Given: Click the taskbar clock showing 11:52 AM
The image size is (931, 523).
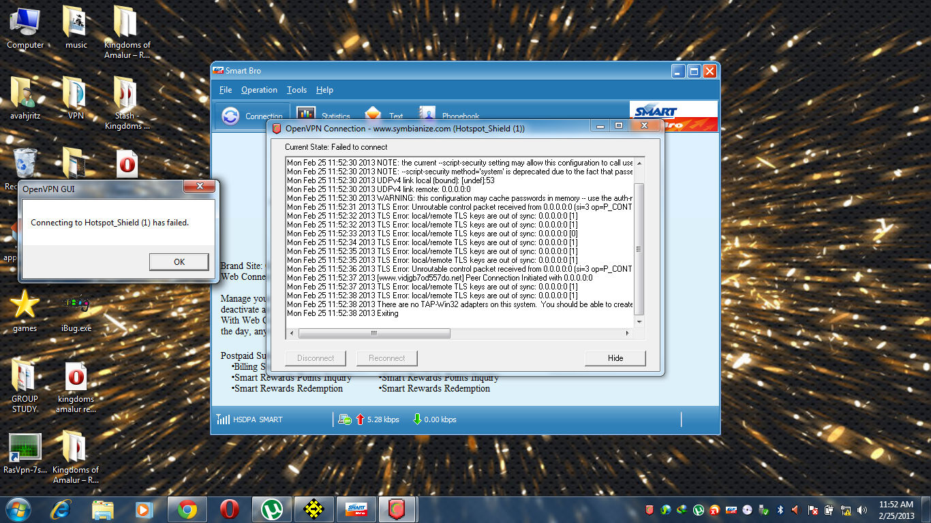Looking at the screenshot, I should coord(896,509).
